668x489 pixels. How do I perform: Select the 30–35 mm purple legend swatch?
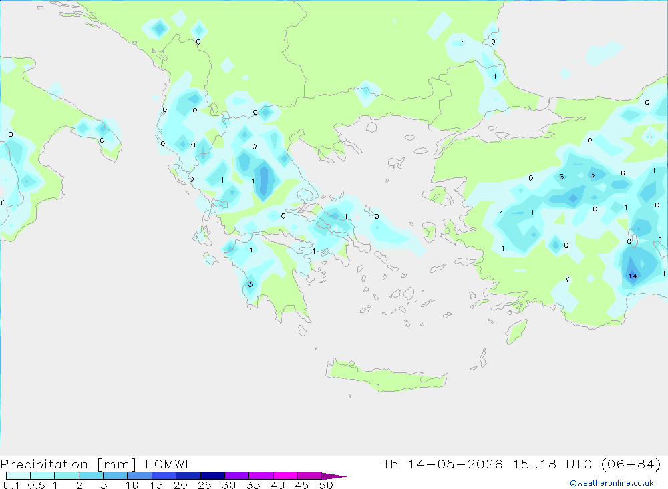(237, 476)
